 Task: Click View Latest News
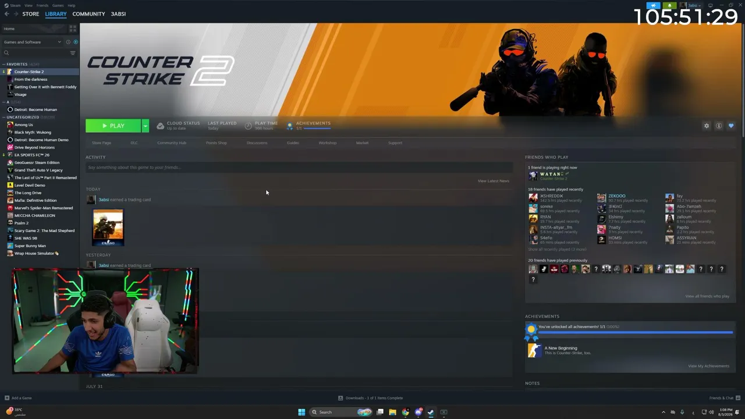[x=494, y=181]
